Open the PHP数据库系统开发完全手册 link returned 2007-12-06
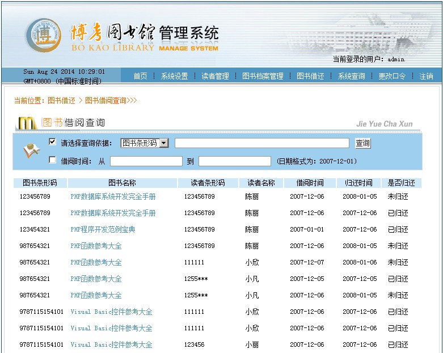This screenshot has width=443, height=353. [113, 213]
